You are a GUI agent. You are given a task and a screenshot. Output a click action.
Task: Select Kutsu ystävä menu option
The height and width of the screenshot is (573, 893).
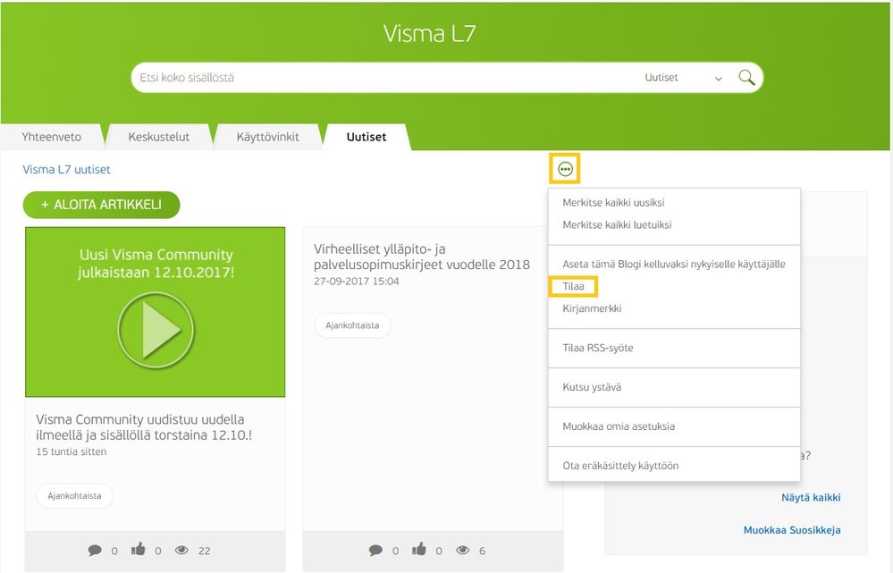(592, 387)
